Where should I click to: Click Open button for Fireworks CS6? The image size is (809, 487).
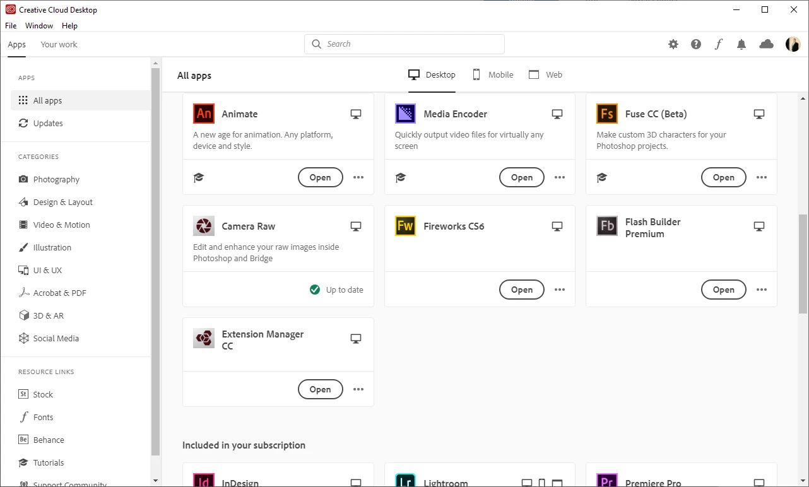pos(522,290)
